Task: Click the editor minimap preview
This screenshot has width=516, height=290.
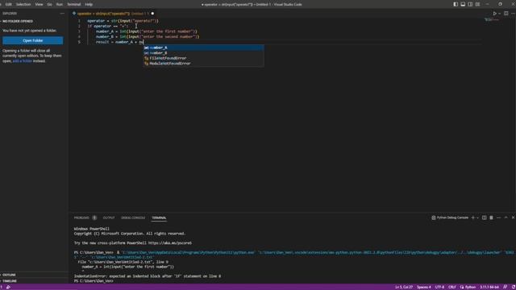Action: point(492,19)
